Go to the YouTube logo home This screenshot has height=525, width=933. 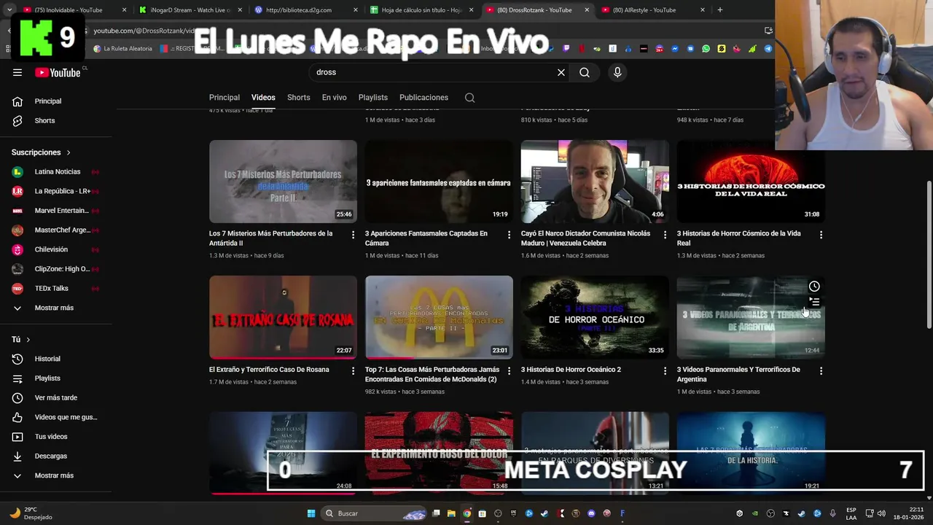coord(58,72)
